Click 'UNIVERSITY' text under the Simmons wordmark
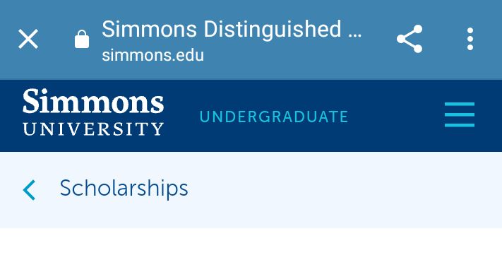502x255 pixels. (x=93, y=129)
